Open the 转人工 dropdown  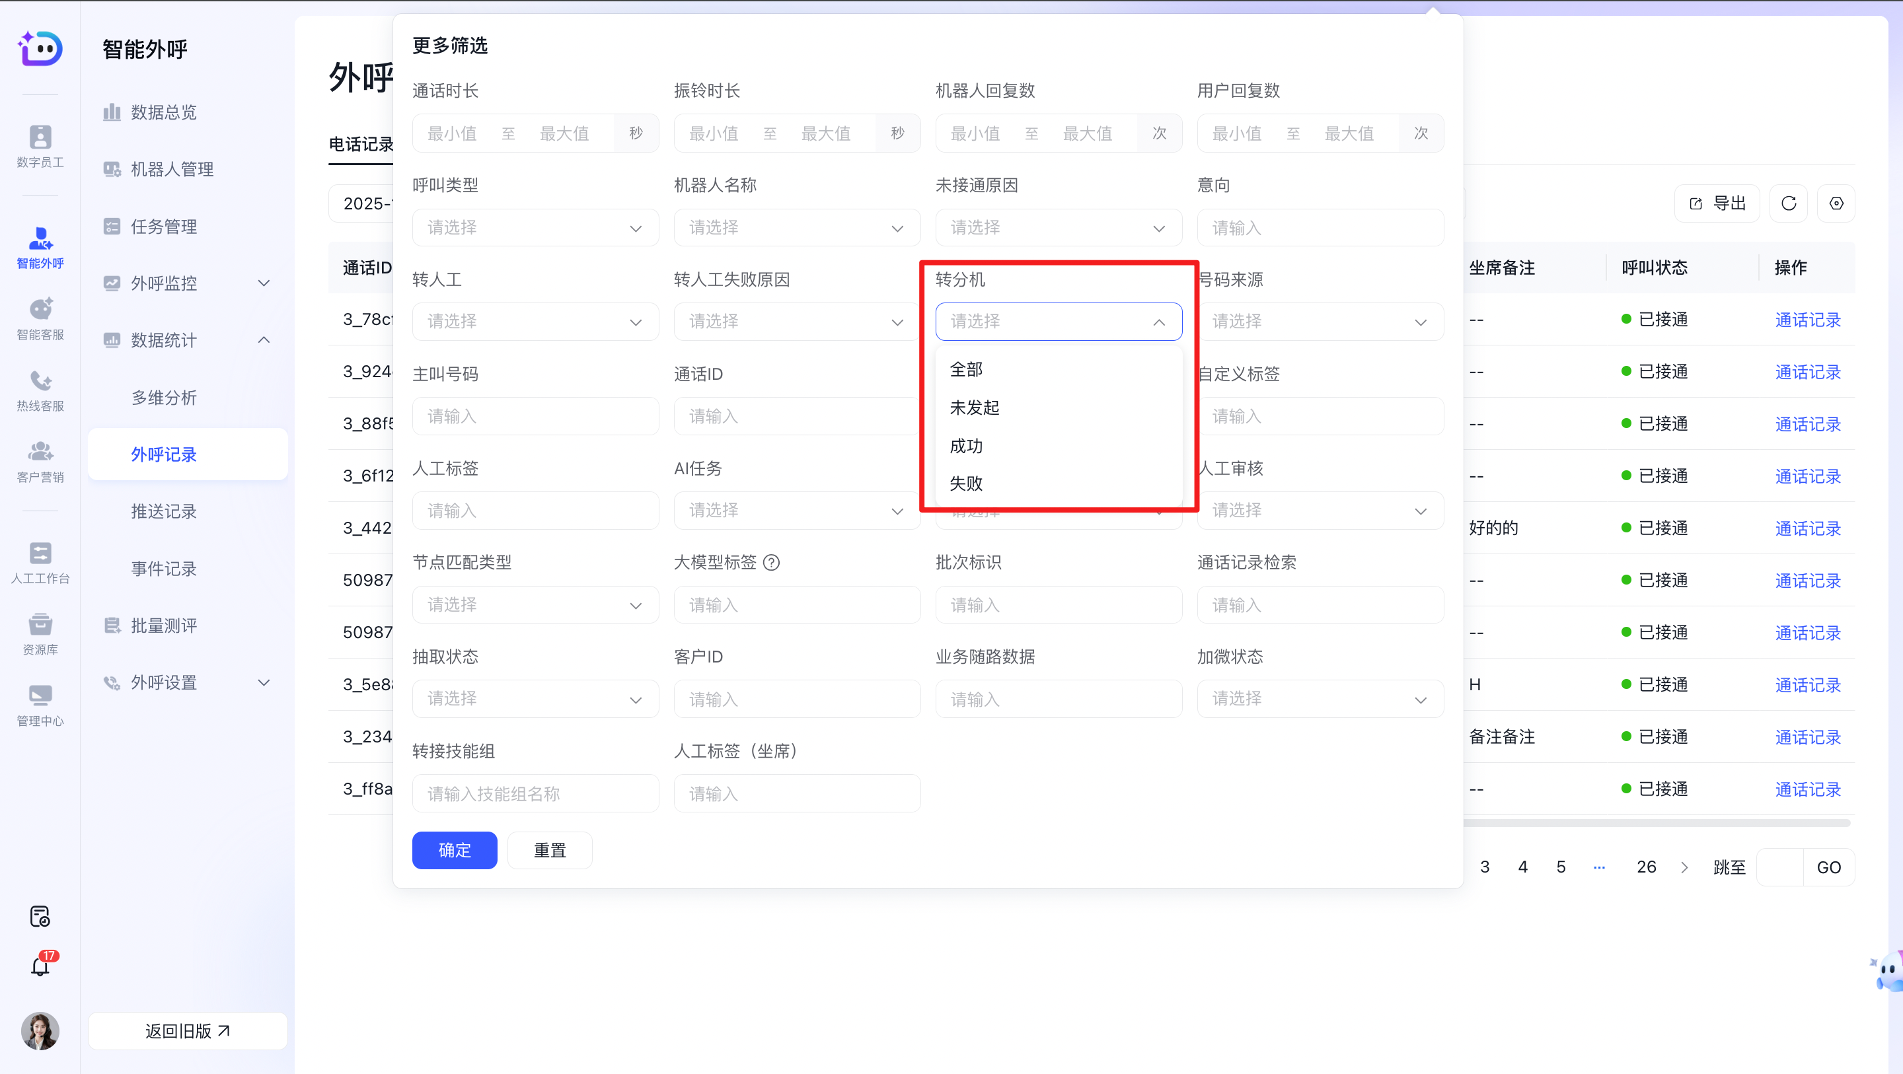tap(535, 321)
